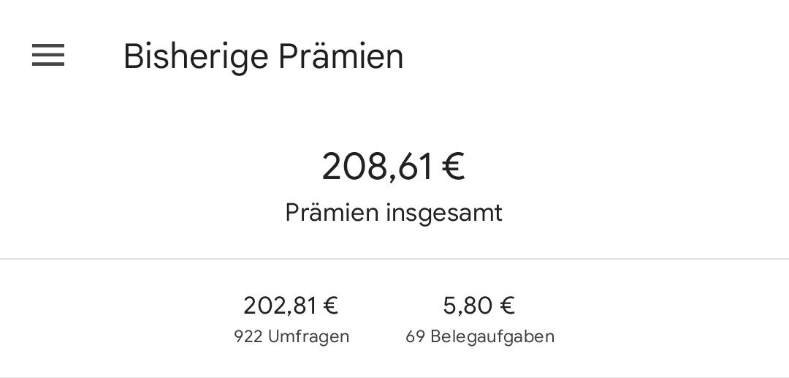
Task: Click the divider line below 'Prämien insgesamt'
Action: tap(394, 259)
